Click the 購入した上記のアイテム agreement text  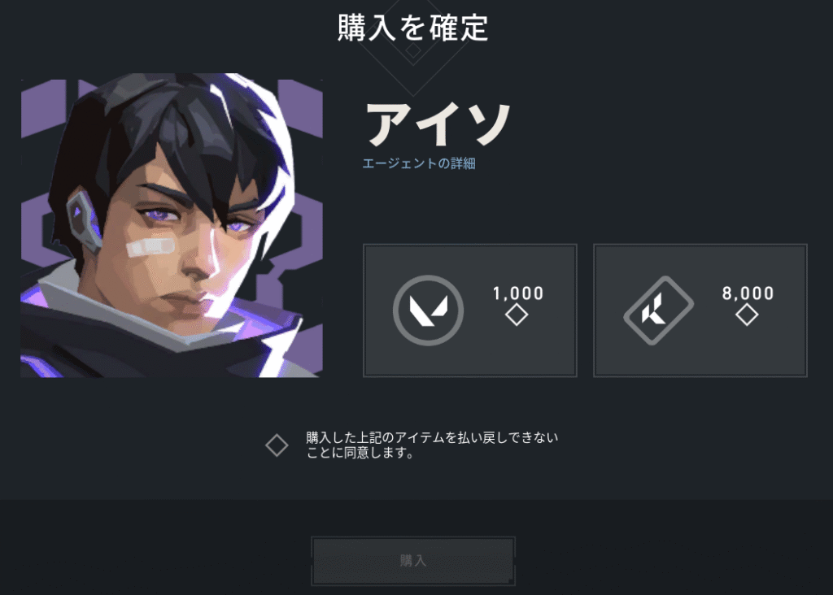coord(432,445)
